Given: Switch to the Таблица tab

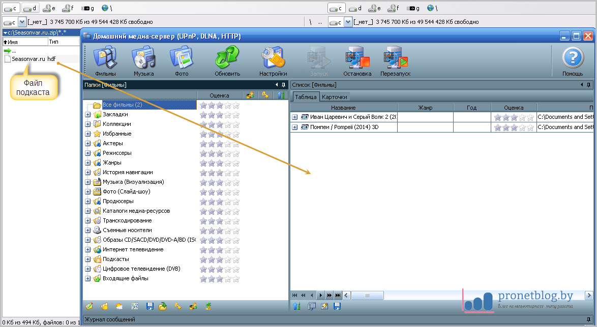Looking at the screenshot, I should point(306,97).
